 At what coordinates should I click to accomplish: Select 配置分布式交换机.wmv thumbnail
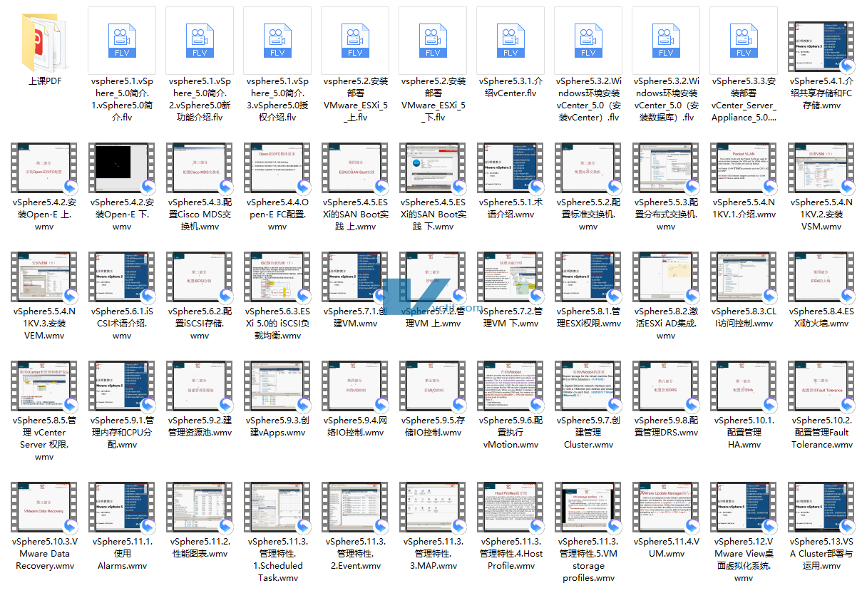coord(666,168)
